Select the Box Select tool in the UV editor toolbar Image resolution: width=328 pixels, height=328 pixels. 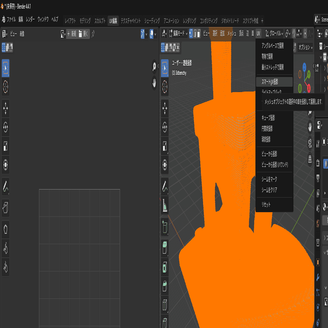(5, 68)
